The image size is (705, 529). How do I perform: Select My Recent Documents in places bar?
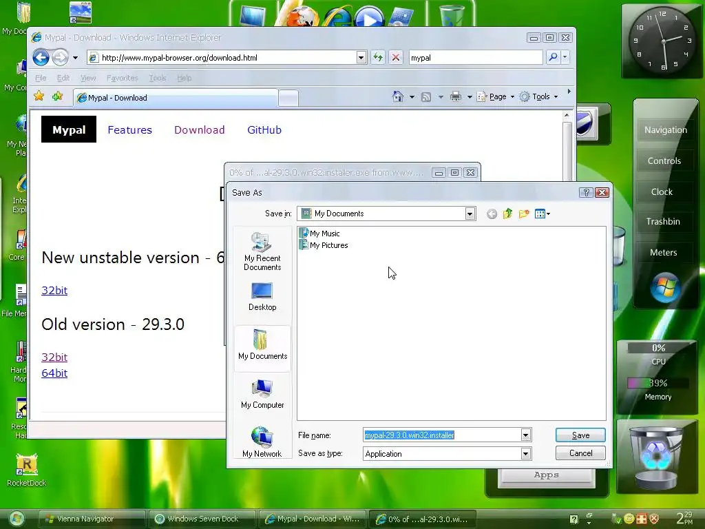pyautogui.click(x=262, y=251)
